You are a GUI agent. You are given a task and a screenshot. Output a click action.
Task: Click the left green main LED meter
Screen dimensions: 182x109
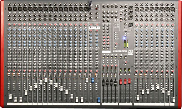pos(125,43)
